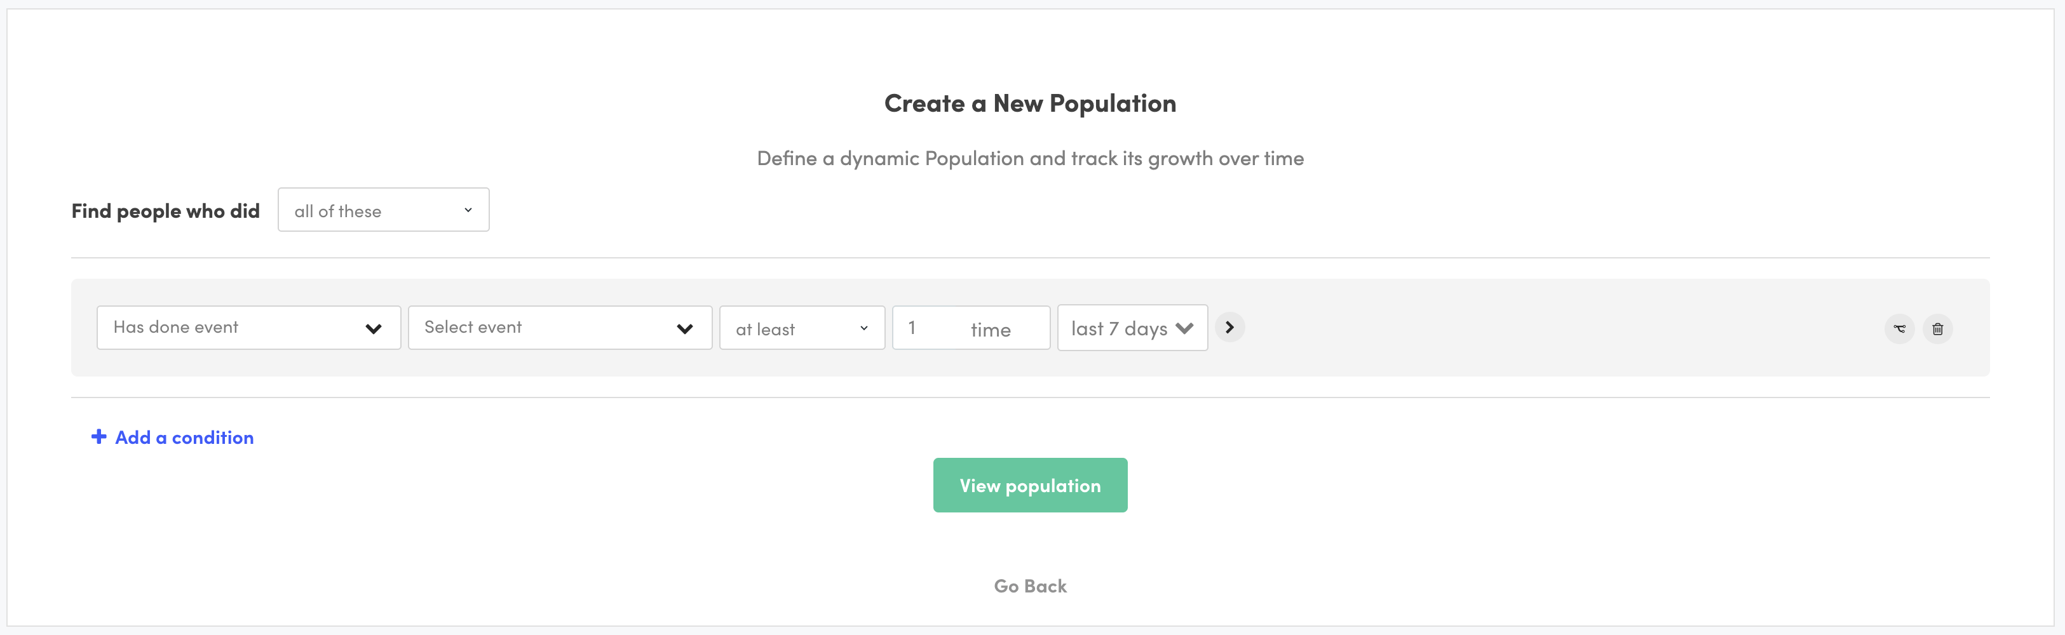Click the plus icon beside Add a condition
The width and height of the screenshot is (2065, 635).
98,436
